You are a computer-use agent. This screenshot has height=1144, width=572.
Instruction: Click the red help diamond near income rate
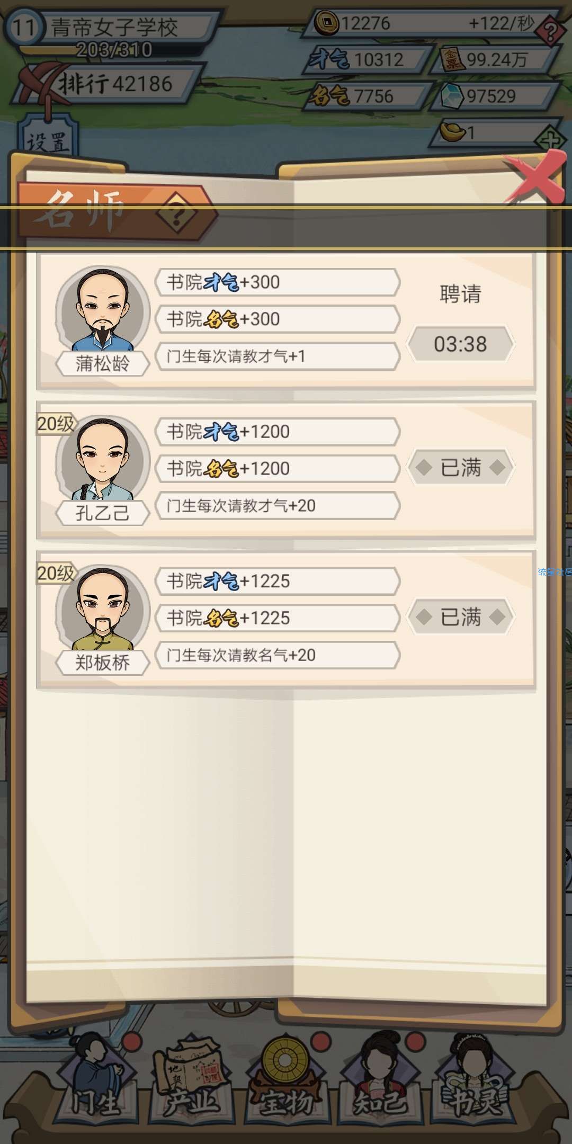(x=551, y=32)
